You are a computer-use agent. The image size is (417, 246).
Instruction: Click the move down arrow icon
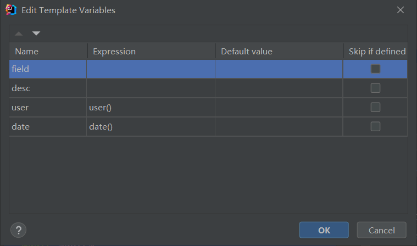[36, 33]
